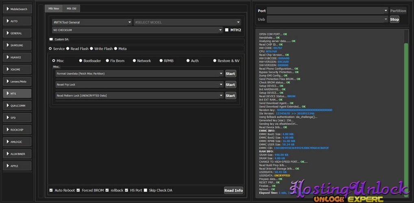
Task: Open the NO CHECKSUM dropdown
Action: tap(137, 30)
